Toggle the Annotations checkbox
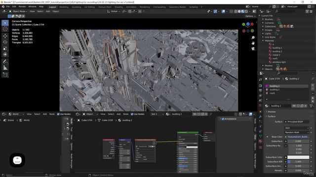316x177 pixels. (x=223, y=119)
